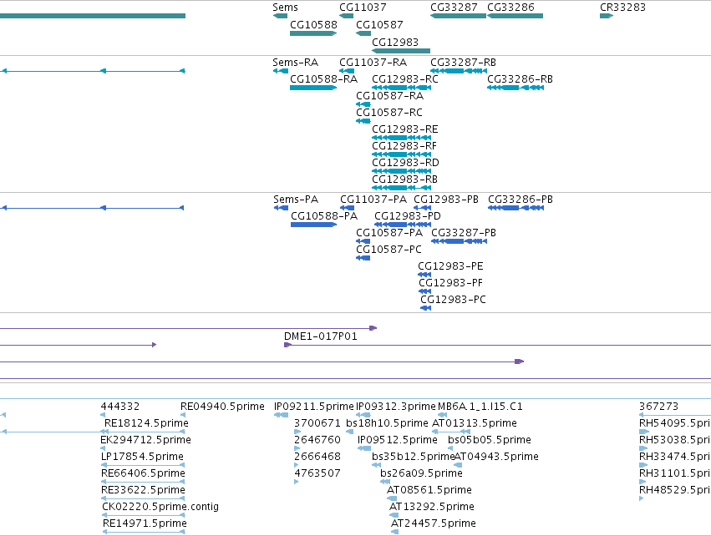
Task: Select EST bs05b05.5prime
Action: click(450, 448)
